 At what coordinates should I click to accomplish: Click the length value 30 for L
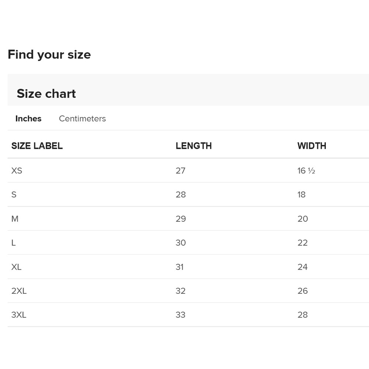[x=181, y=242]
